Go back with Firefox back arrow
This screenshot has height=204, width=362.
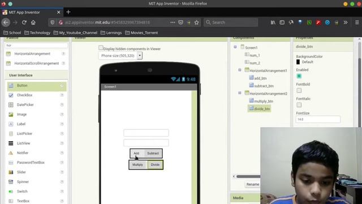click(x=6, y=23)
